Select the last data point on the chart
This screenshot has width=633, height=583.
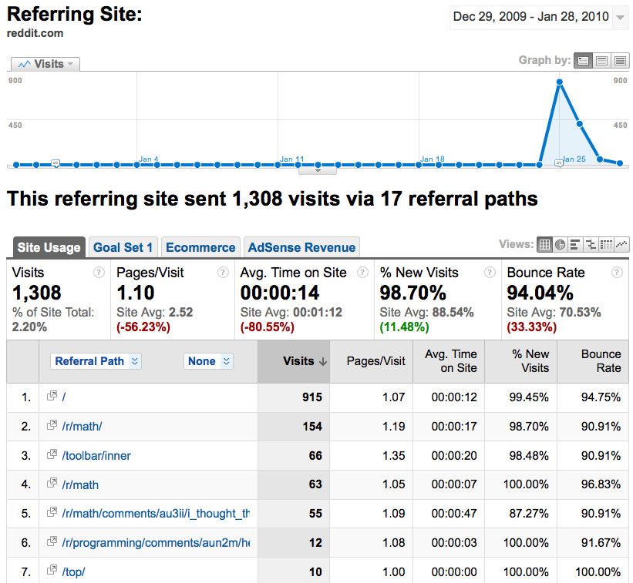click(620, 163)
